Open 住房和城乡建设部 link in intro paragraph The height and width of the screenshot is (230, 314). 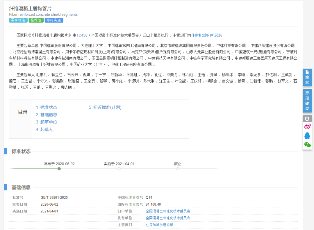point(206,35)
